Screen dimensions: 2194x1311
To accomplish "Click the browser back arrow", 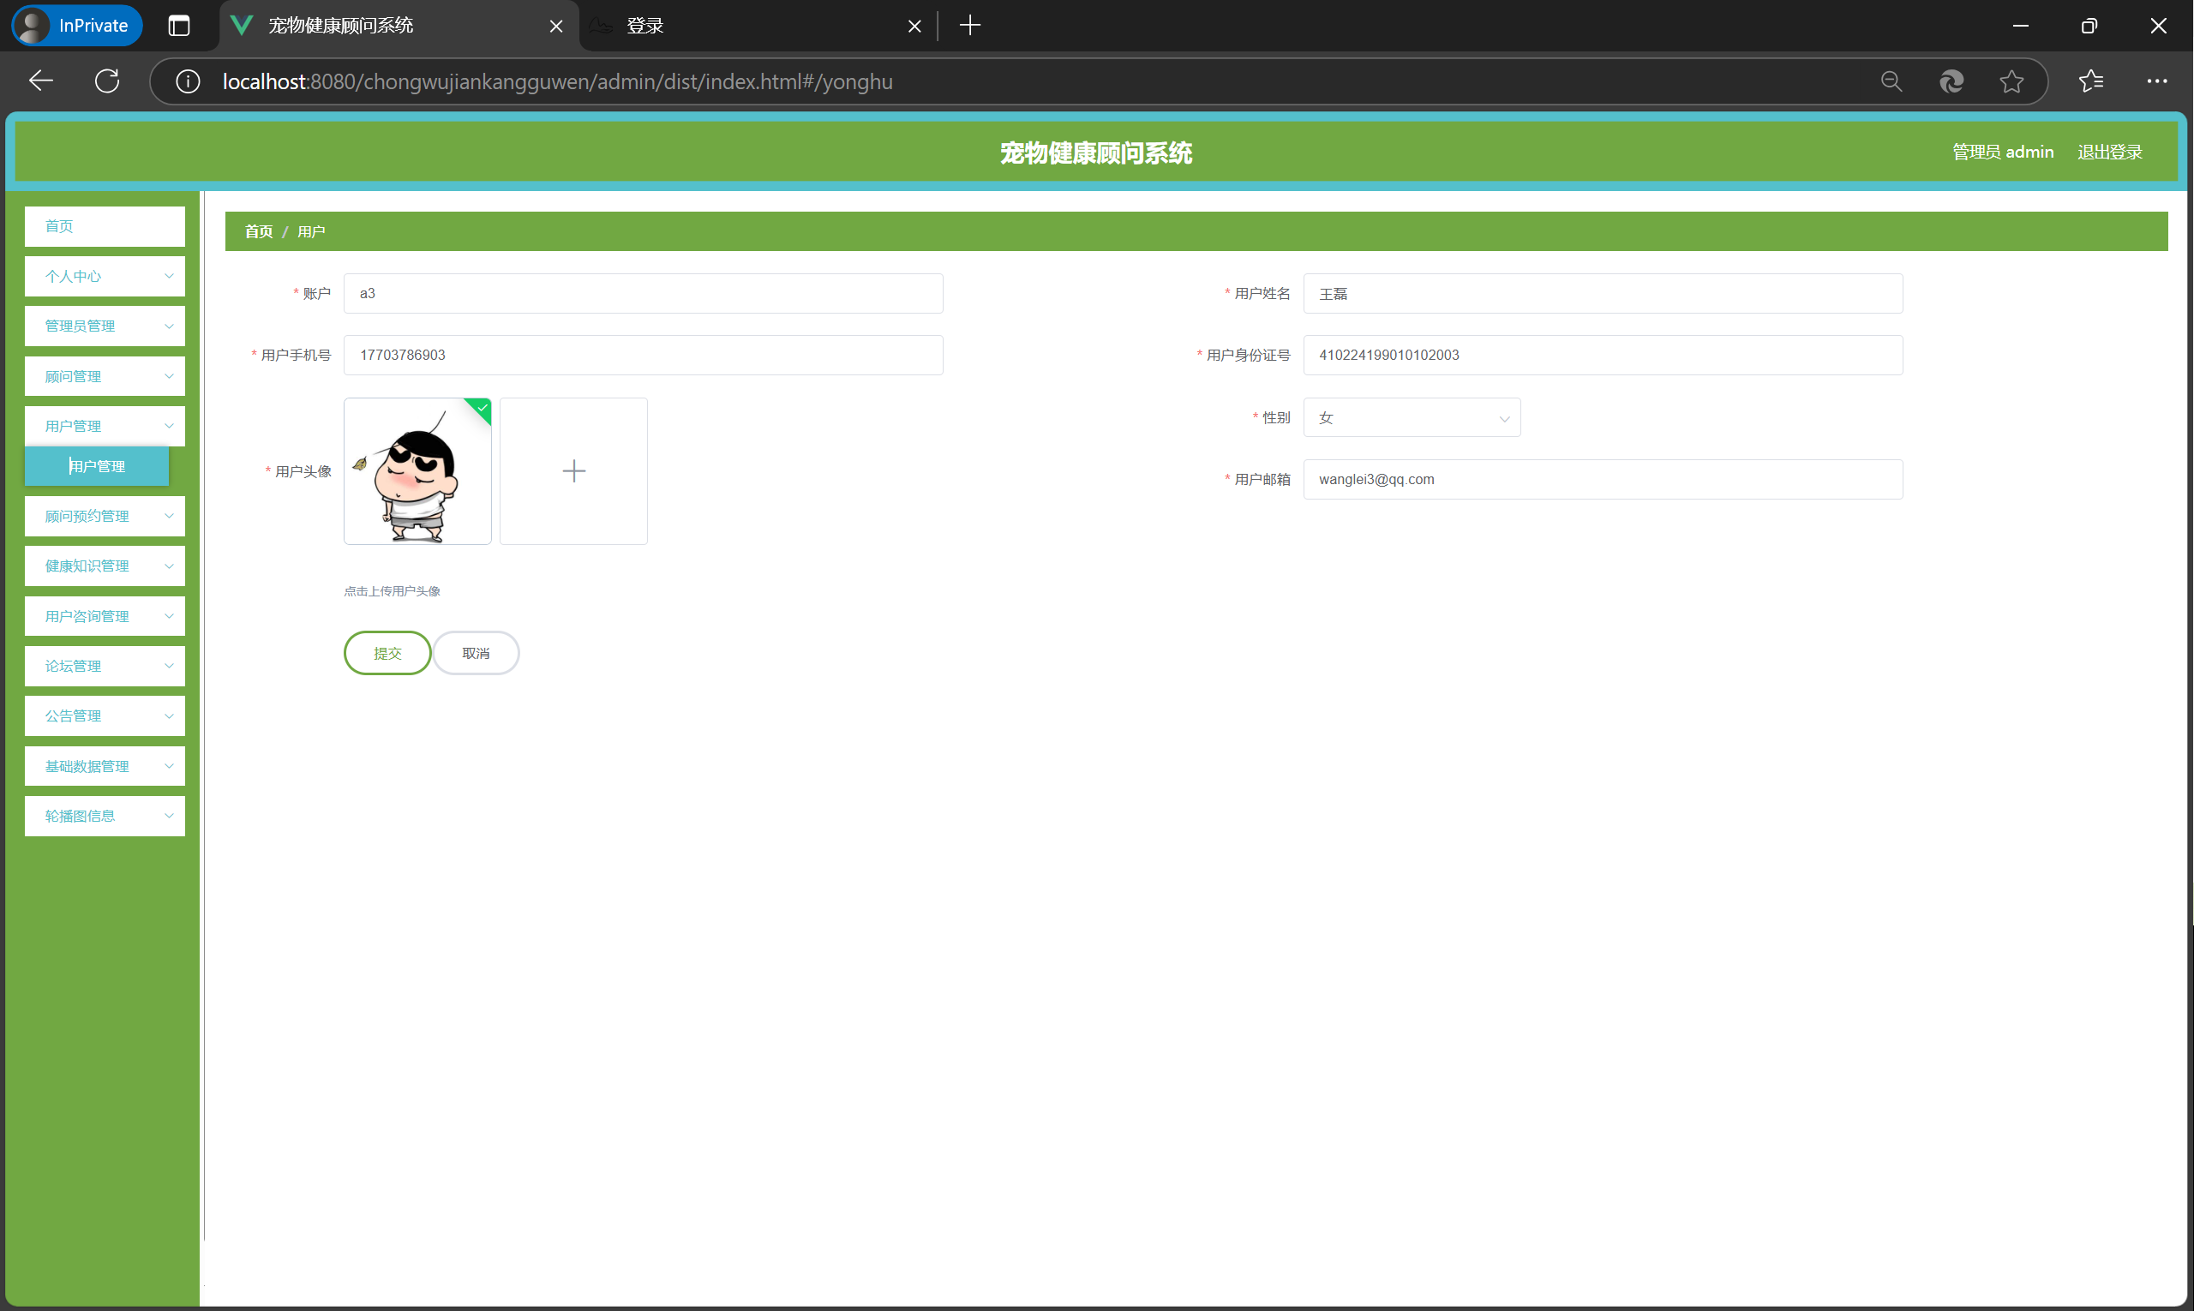I will [x=40, y=81].
